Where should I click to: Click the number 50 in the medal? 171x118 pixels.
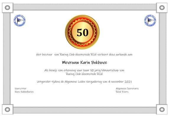click(83, 32)
